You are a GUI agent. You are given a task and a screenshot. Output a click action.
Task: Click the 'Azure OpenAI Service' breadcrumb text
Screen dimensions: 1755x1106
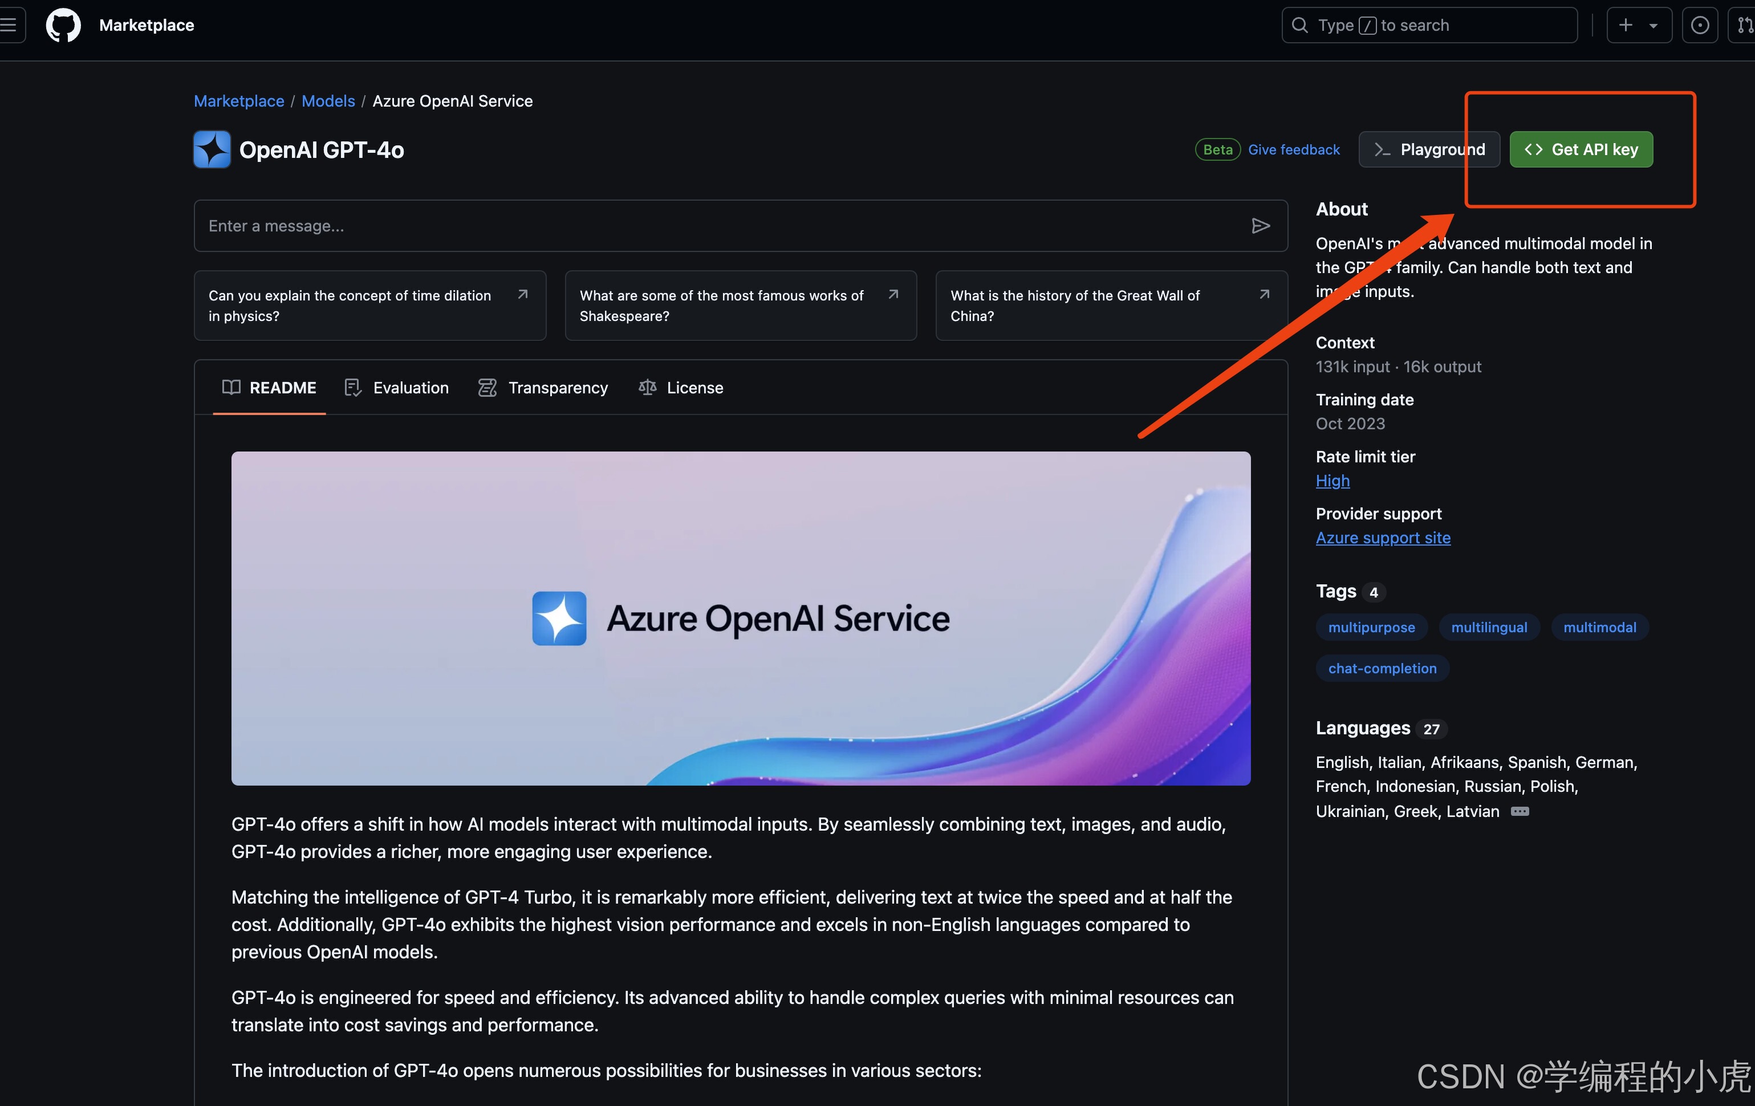coord(453,100)
